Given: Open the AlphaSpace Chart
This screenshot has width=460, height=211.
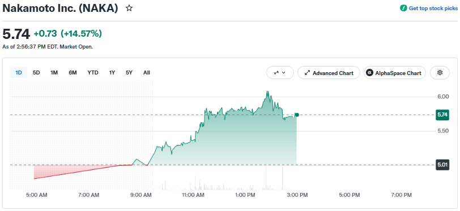Looking at the screenshot, I should (x=395, y=73).
